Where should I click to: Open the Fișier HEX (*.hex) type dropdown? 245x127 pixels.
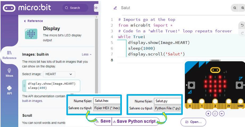coord(107,108)
